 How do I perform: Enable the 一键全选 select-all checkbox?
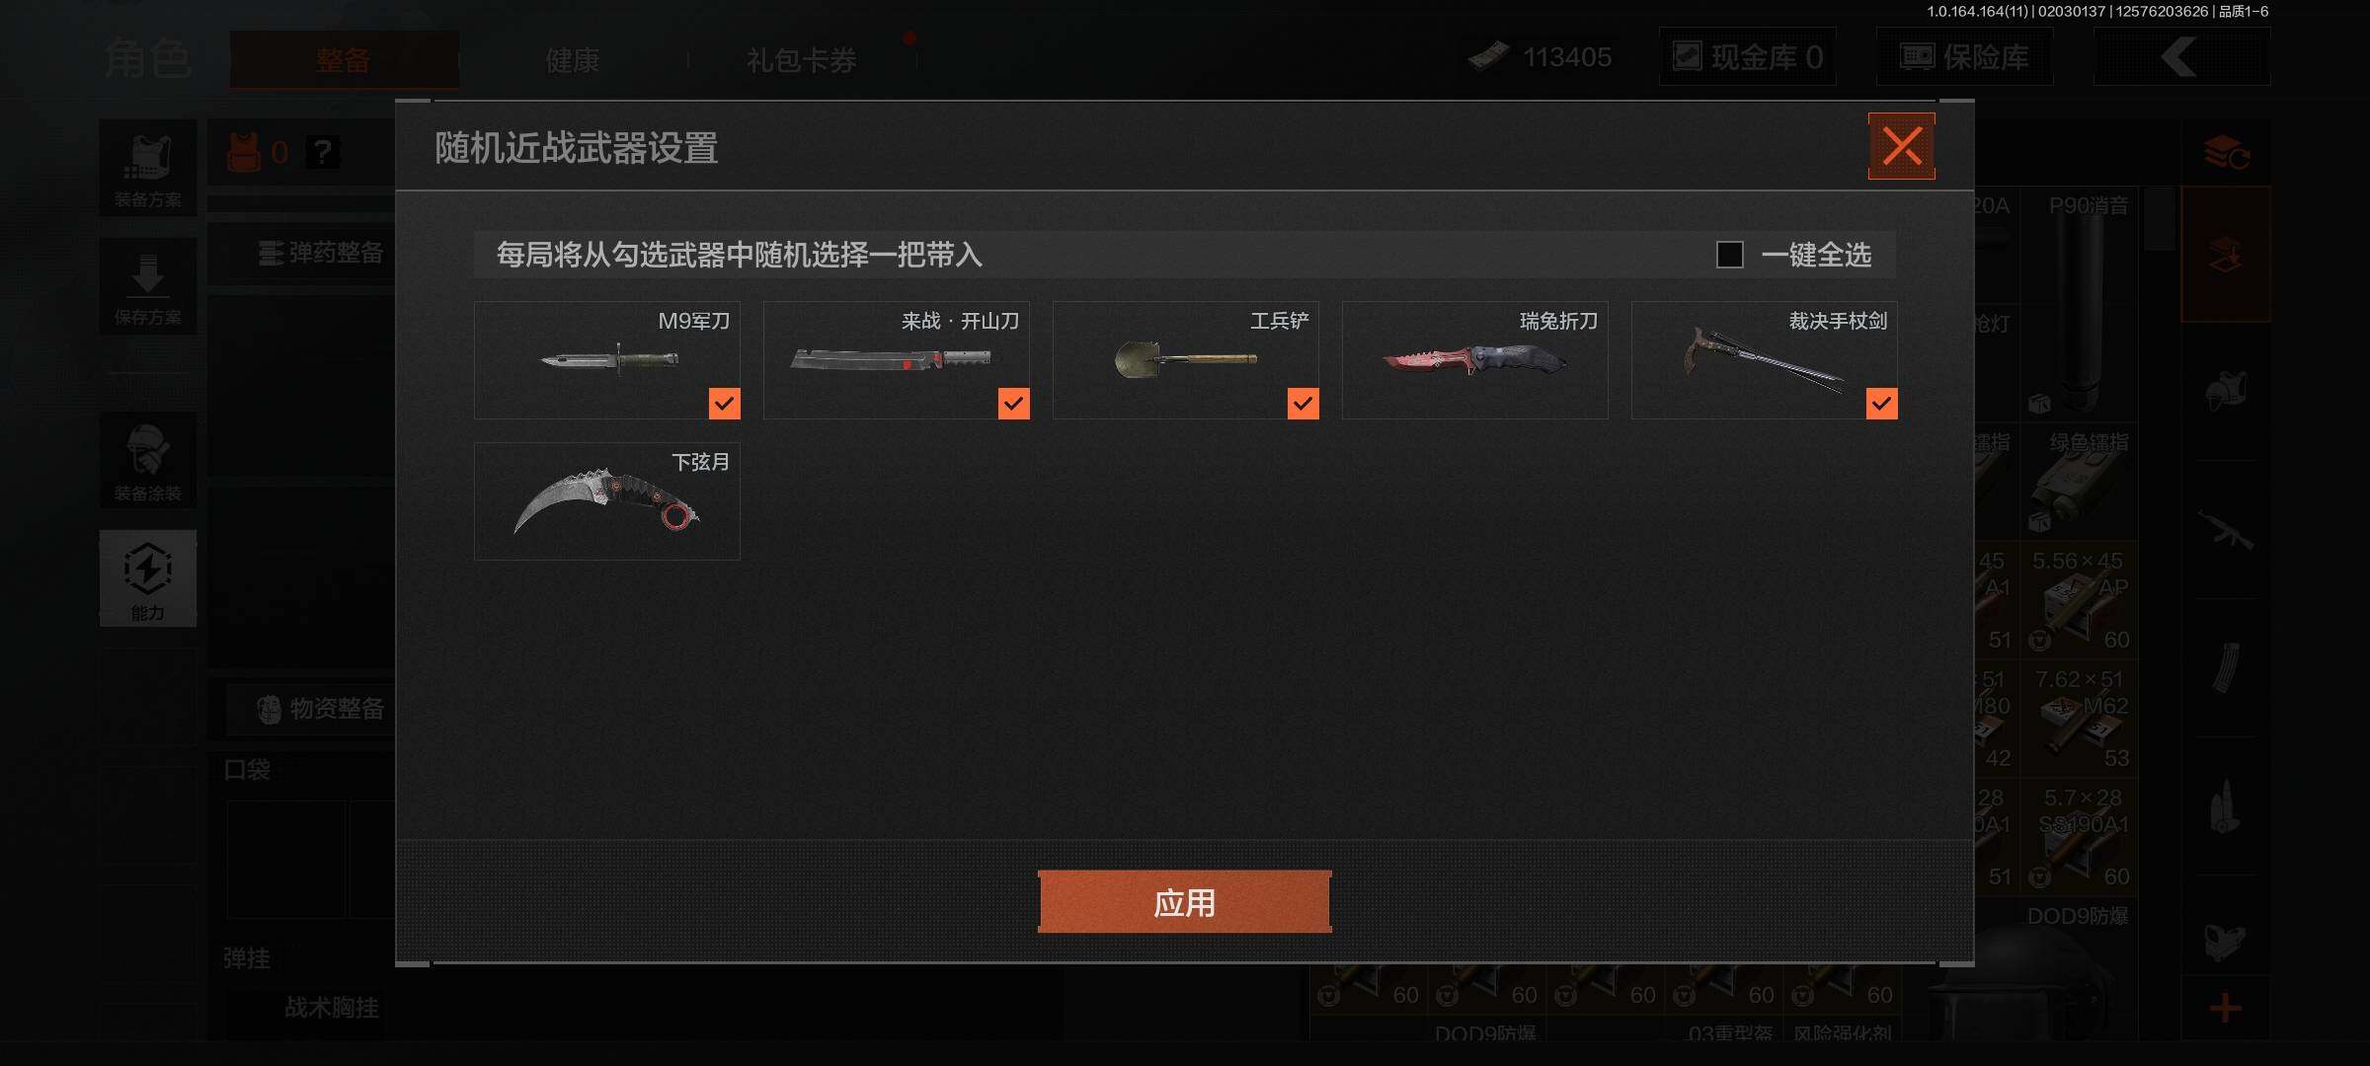(1729, 255)
